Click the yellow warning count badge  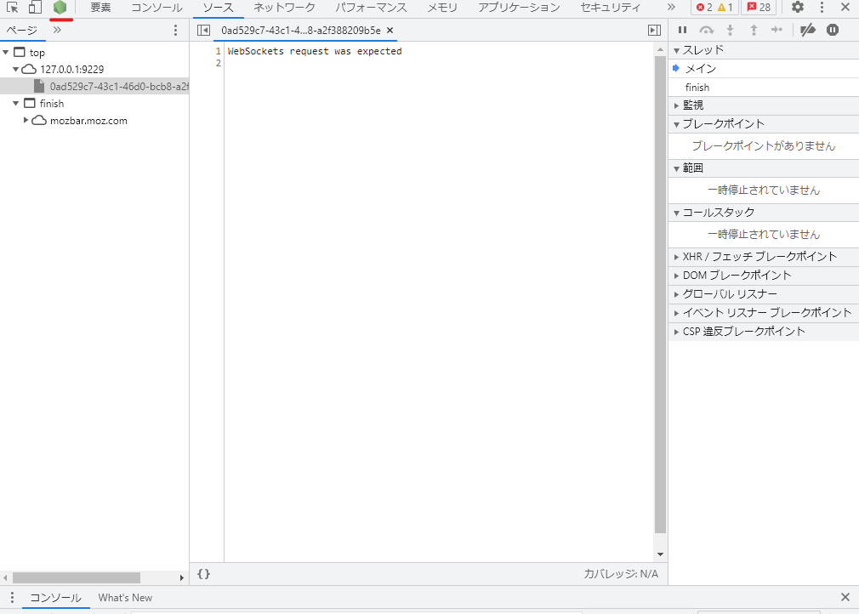[725, 7]
